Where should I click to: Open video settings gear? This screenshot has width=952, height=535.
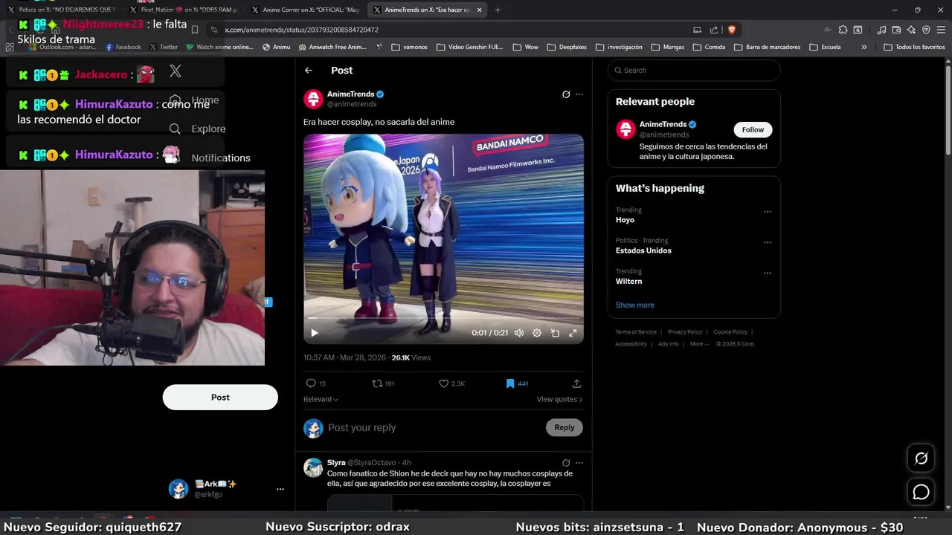[537, 333]
